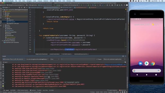
Task: Click the Apple menu logo
Action: pos(2,1)
